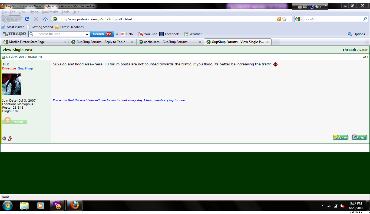Expand the CNN toolbar dropdown
The image size is (370, 214).
(135, 34)
